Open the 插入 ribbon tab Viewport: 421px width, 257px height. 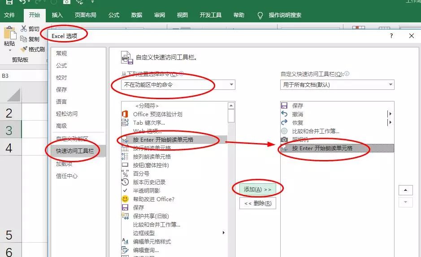point(57,15)
